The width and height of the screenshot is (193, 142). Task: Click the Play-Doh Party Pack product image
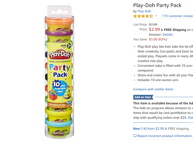click(59, 72)
